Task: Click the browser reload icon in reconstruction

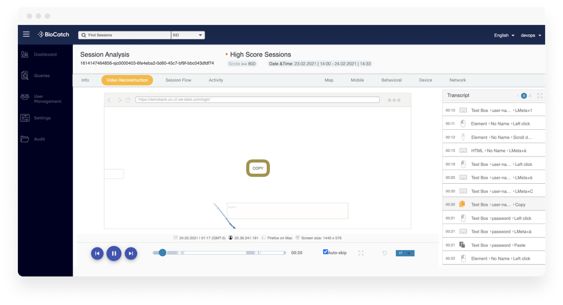Action: pos(128,100)
